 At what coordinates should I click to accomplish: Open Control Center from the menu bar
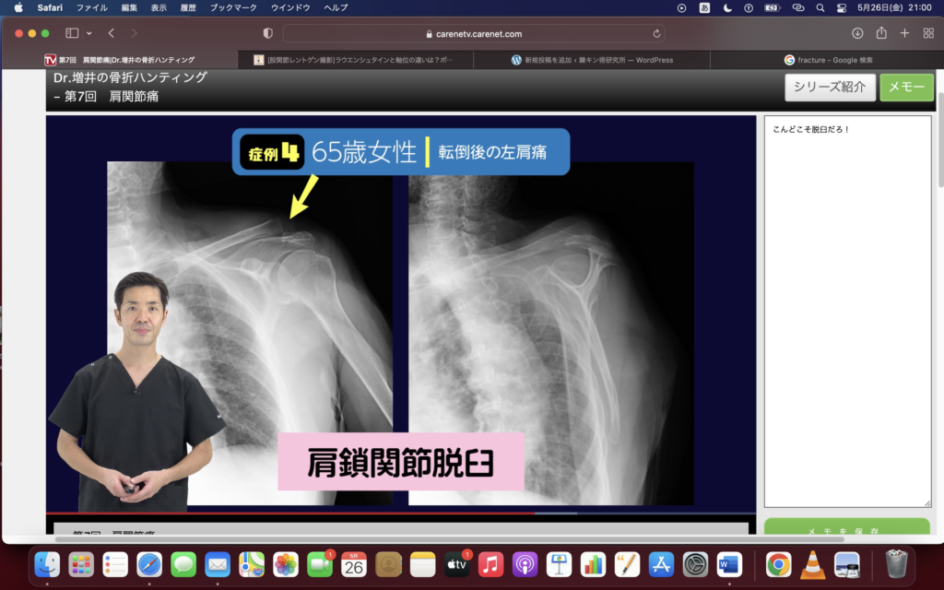click(x=841, y=7)
